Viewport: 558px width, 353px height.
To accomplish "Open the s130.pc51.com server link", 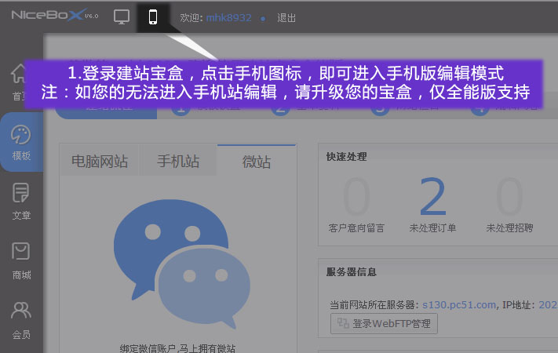I will [x=459, y=304].
